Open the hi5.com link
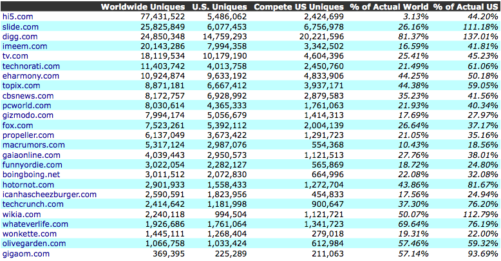Viewport: 501px width, 261px height. tap(19, 15)
